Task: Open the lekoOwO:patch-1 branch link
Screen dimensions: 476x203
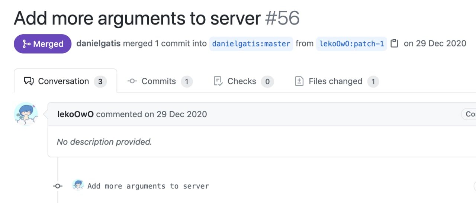Action: 351,43
